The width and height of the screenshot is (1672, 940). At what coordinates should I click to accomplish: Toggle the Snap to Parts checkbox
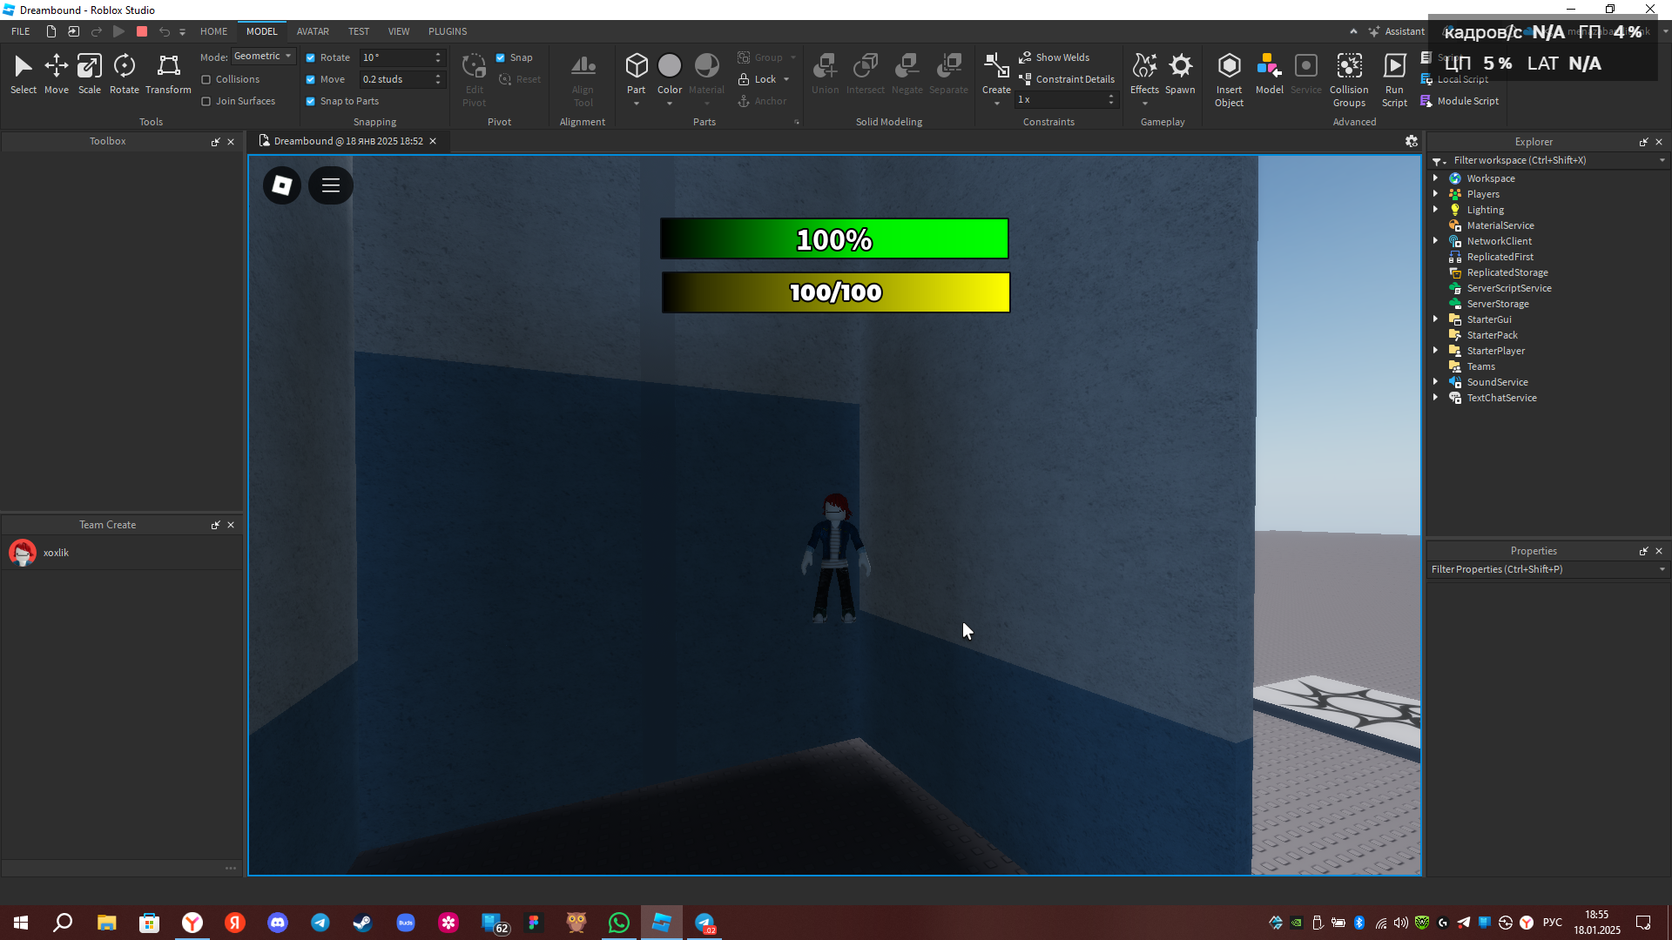pyautogui.click(x=311, y=101)
